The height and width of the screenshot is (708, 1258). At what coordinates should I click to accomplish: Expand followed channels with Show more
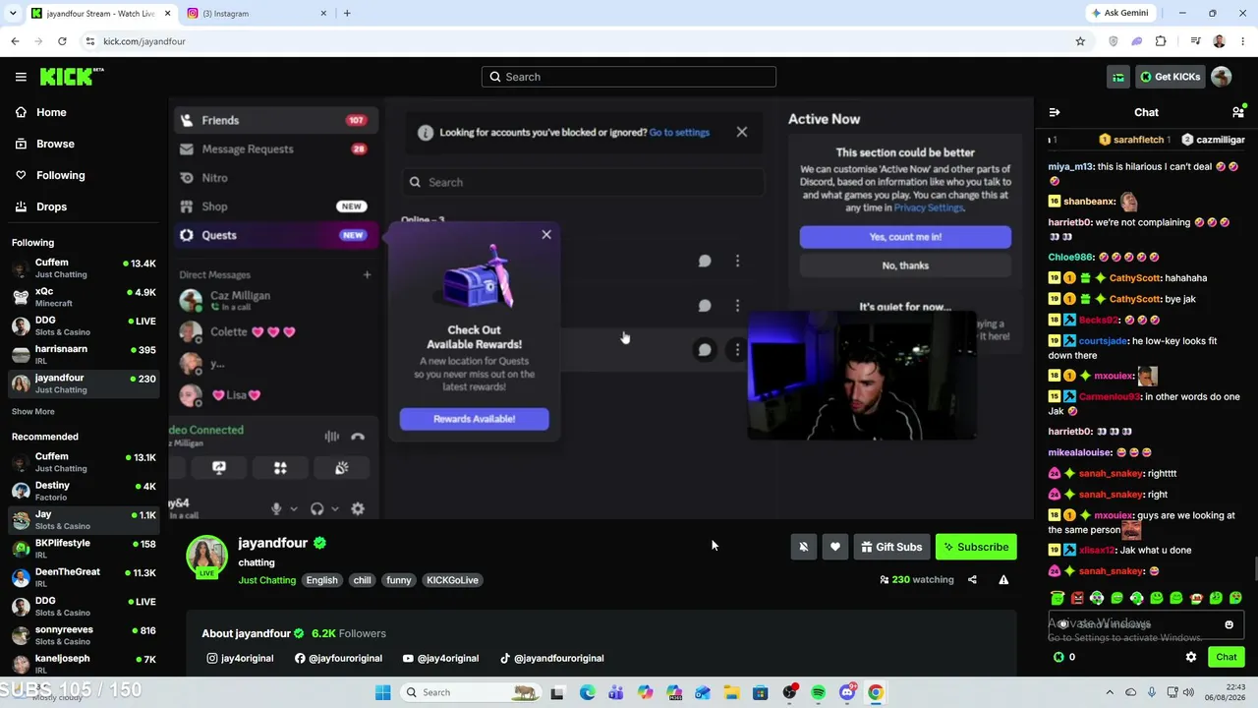tap(33, 412)
